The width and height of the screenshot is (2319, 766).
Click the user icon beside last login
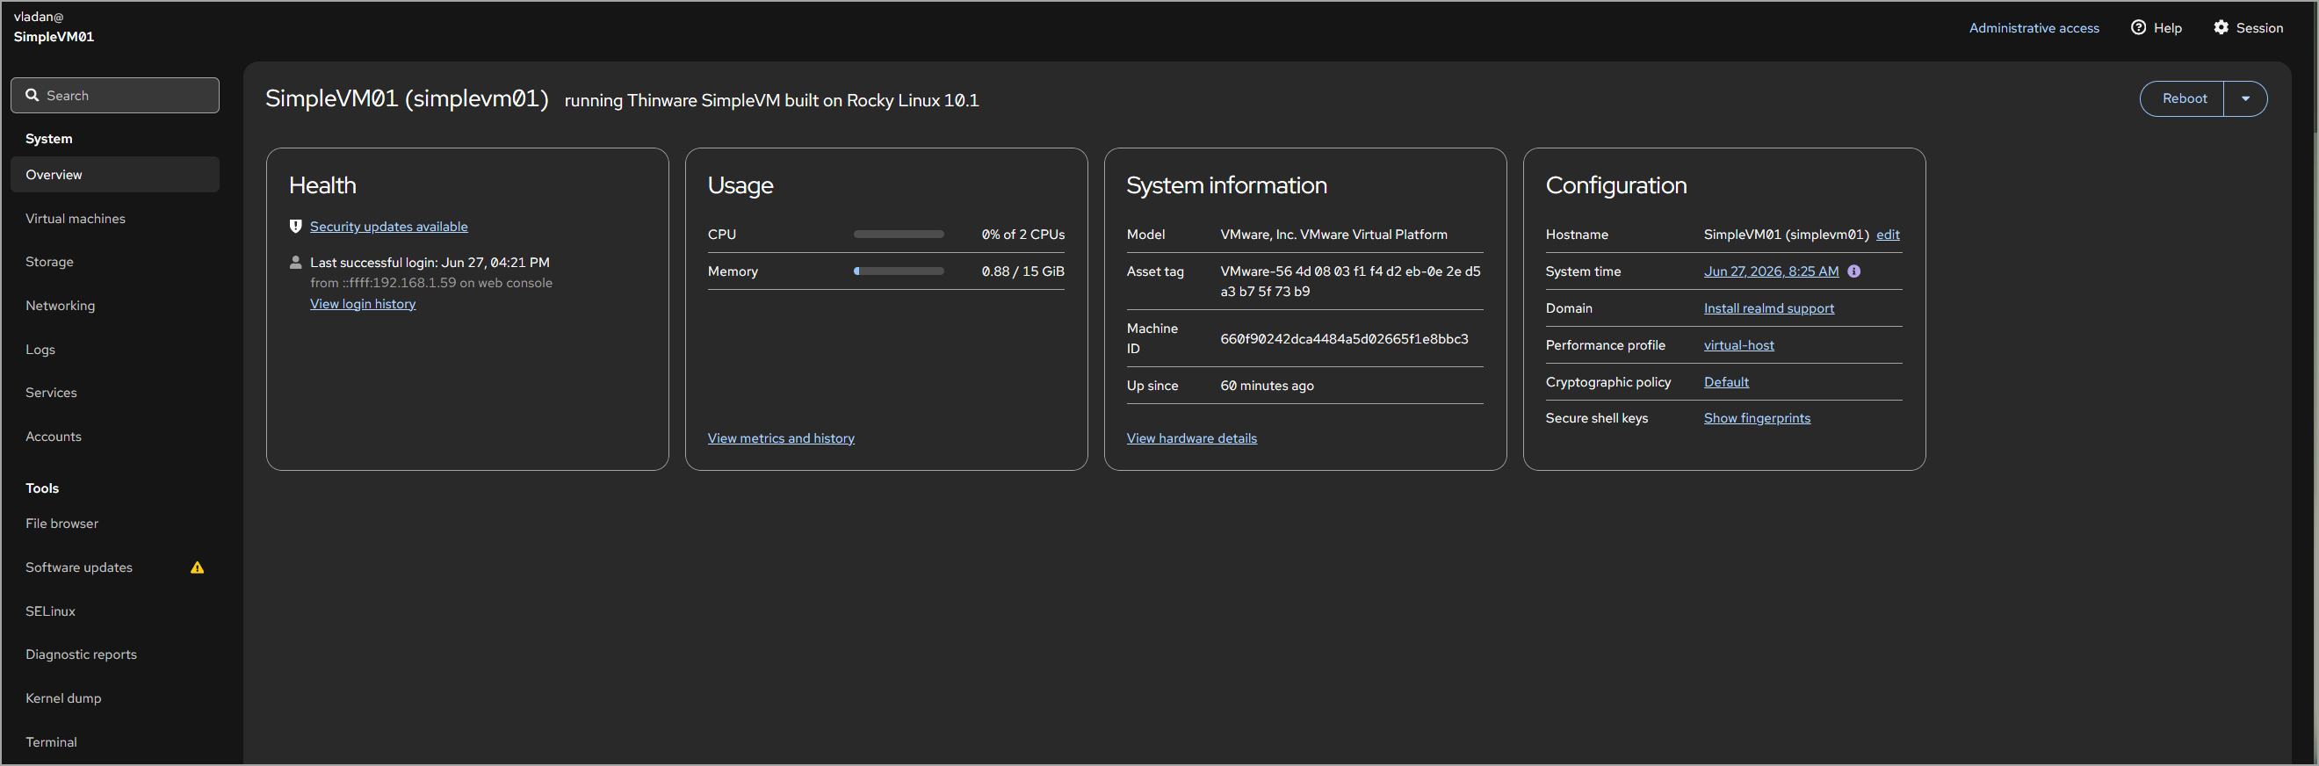pos(295,262)
